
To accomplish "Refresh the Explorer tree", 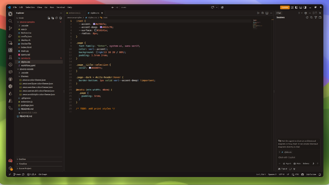I will point(57,18).
